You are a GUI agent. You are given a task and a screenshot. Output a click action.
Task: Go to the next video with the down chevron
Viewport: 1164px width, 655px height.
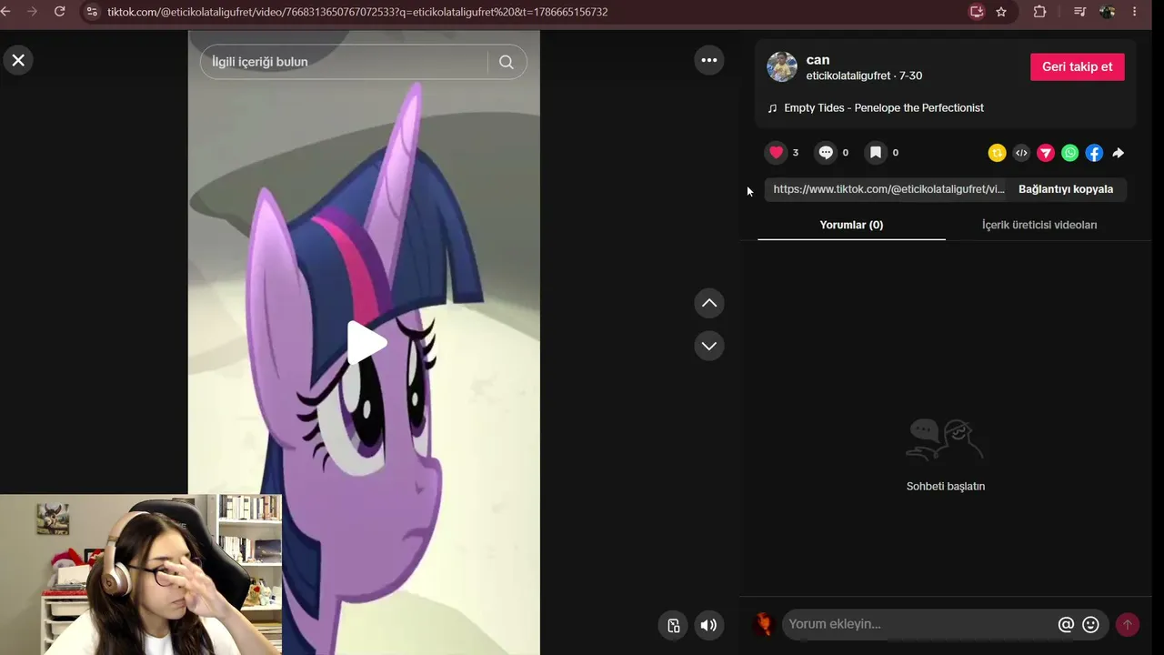[709, 346]
